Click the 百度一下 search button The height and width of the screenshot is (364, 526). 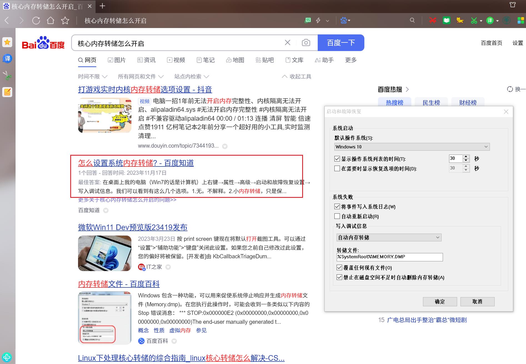point(341,43)
